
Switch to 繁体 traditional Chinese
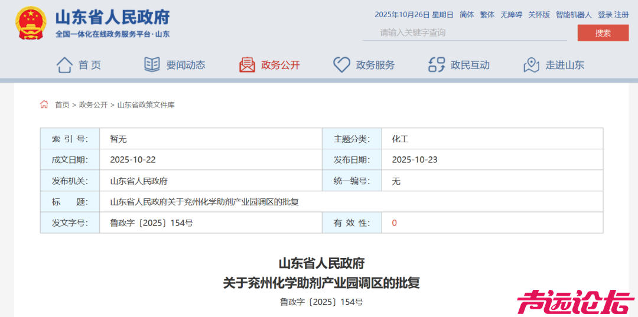(487, 15)
